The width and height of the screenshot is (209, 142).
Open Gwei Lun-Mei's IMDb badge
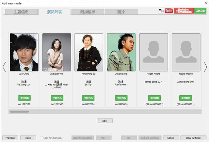[x=57, y=98]
